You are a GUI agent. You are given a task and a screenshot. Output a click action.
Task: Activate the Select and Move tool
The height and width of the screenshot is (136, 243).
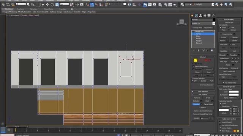coord(47,5)
